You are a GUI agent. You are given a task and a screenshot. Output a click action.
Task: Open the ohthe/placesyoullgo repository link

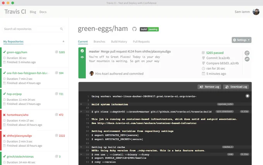(19, 136)
